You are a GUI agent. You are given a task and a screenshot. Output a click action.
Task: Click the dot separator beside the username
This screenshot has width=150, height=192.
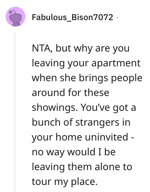point(118,18)
